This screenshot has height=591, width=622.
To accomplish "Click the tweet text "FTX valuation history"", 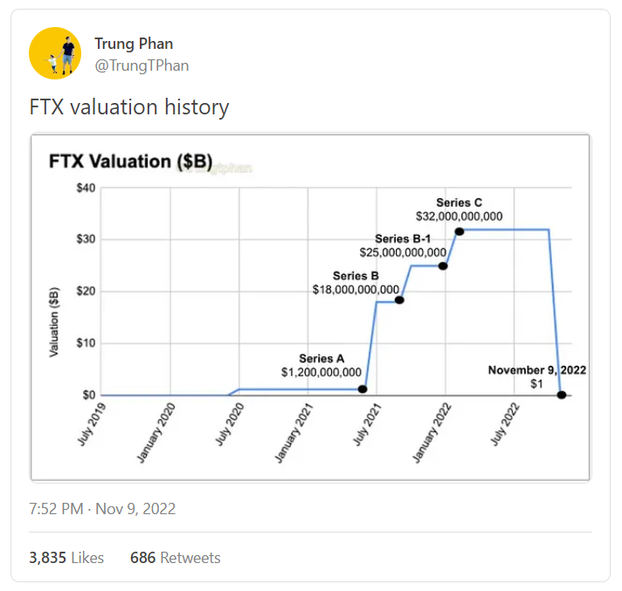I will click(129, 107).
